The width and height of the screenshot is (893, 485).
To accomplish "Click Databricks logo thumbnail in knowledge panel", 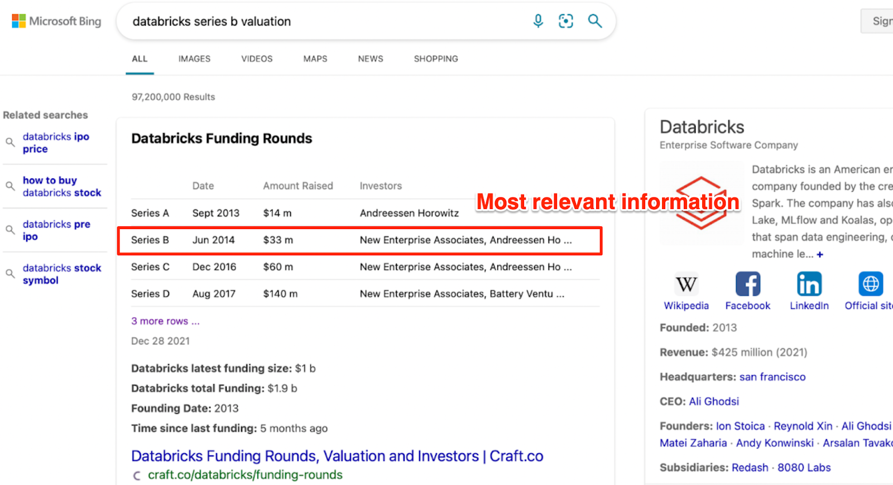I will coord(702,203).
